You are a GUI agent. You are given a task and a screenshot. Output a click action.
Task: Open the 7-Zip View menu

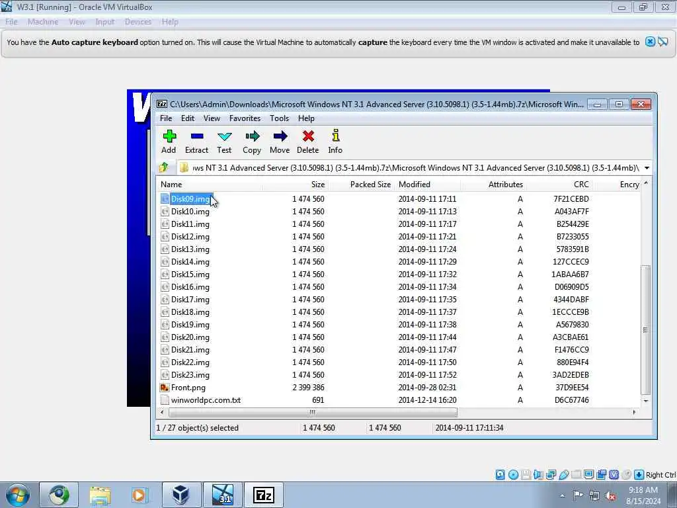point(212,118)
